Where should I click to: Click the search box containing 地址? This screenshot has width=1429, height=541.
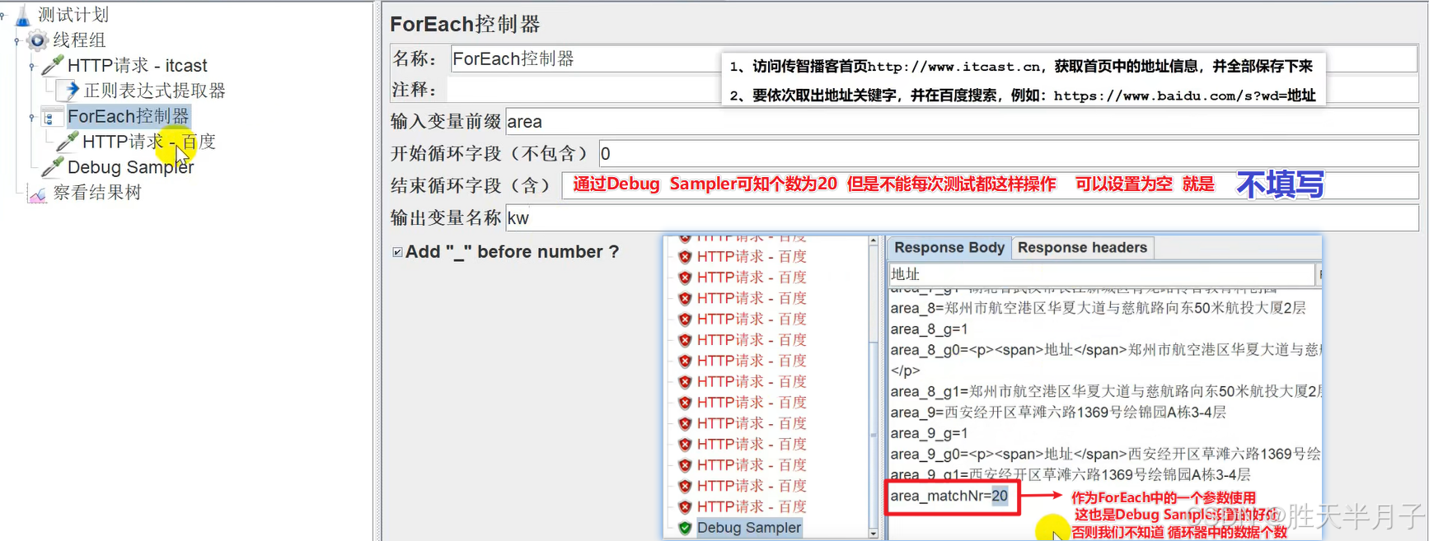tap(1102, 274)
